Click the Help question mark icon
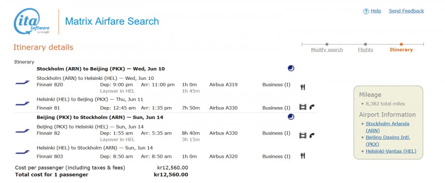This screenshot has height=183, width=445. (x=366, y=11)
